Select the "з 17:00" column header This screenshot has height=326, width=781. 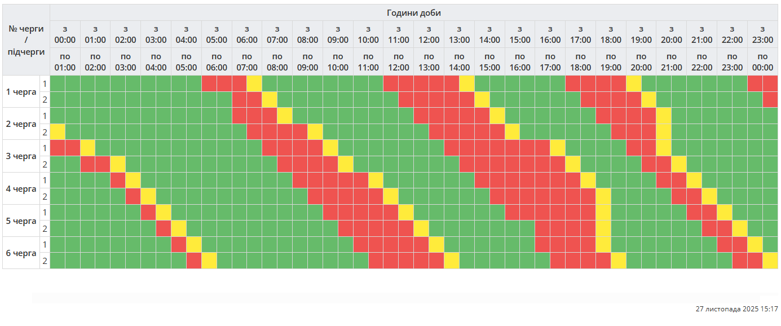(x=580, y=34)
